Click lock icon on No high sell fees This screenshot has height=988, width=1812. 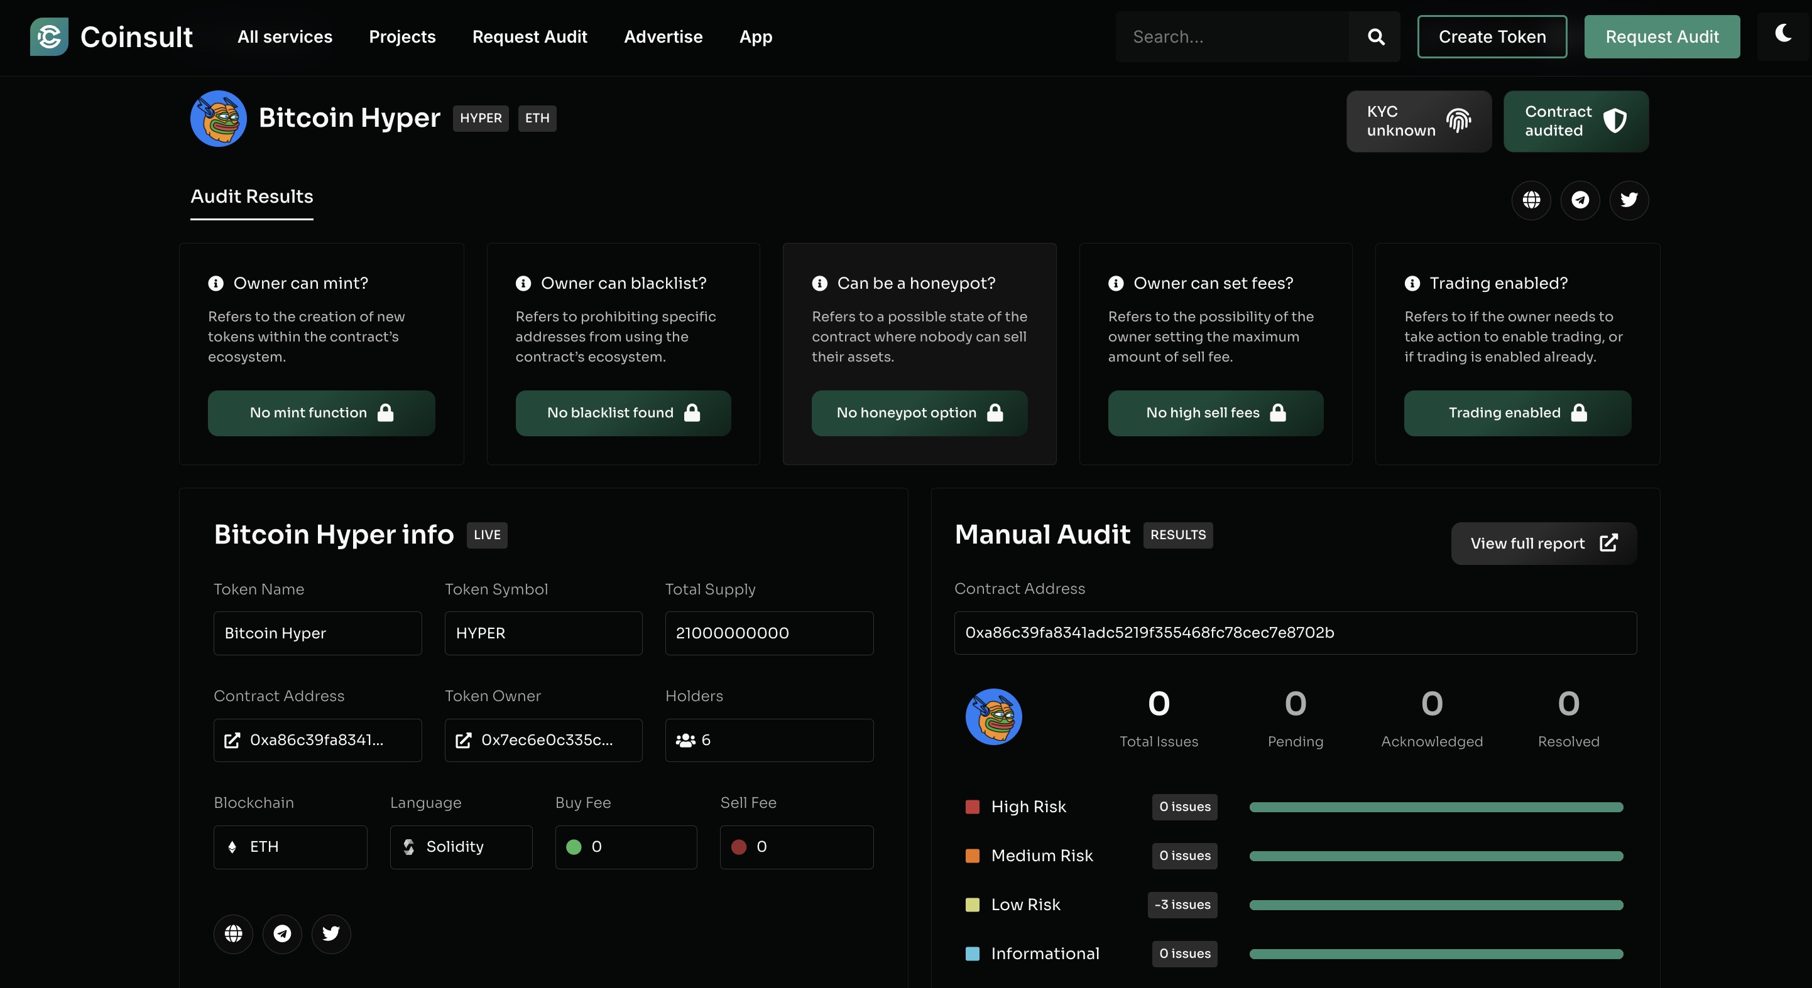[1278, 412]
